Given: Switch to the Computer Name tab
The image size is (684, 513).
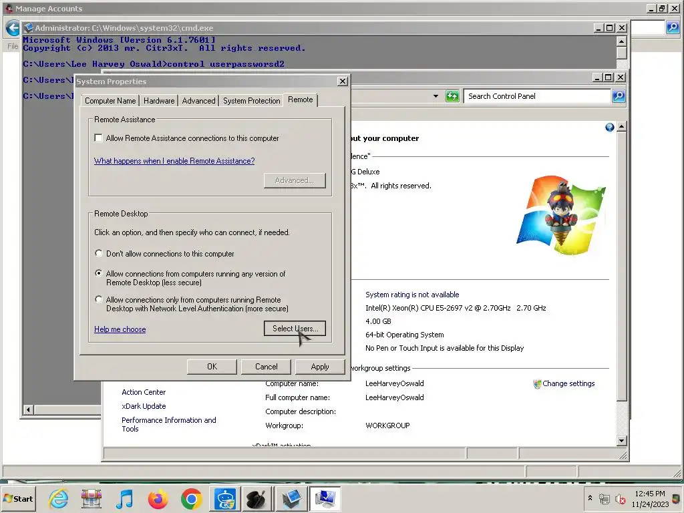Looking at the screenshot, I should 110,101.
